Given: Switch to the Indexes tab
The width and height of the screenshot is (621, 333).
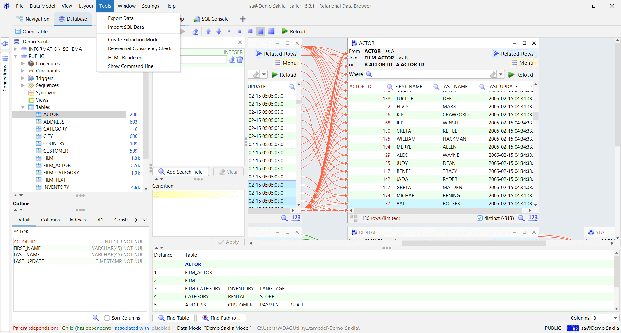Looking at the screenshot, I should click(78, 220).
